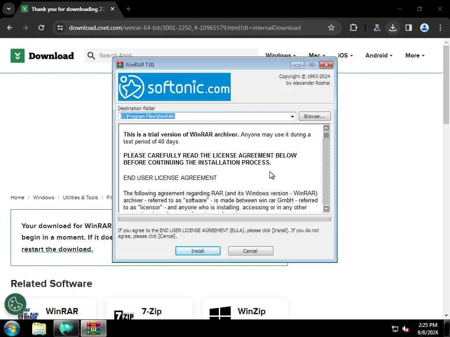Open the Android category menu
The height and width of the screenshot is (337, 450).
coord(379,55)
